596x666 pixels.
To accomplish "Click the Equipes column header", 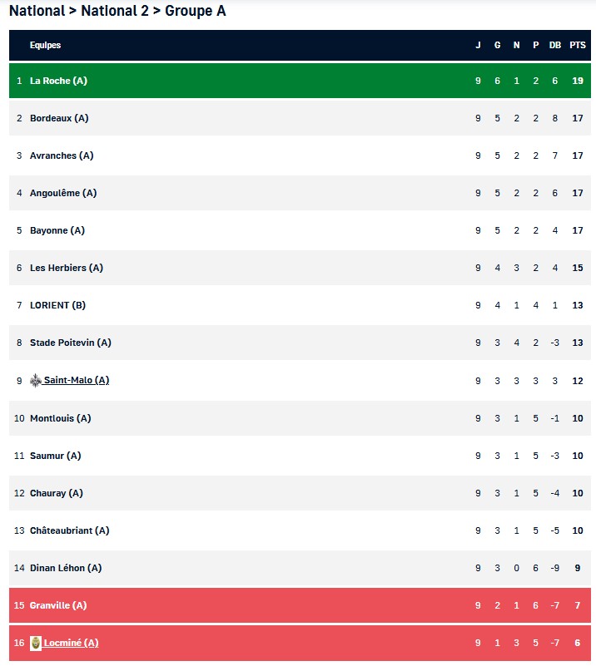I will [45, 46].
